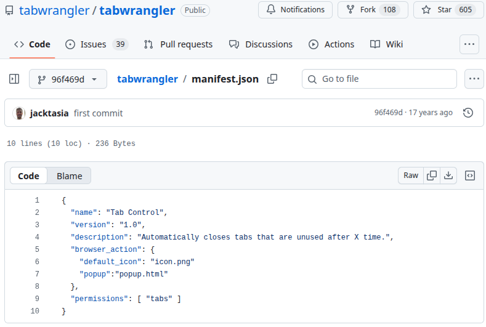The width and height of the screenshot is (486, 327).
Task: Click the "version" key in code
Action: click(x=90, y=225)
